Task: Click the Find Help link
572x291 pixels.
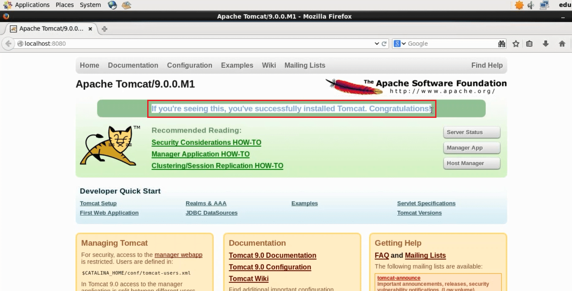Action: click(487, 65)
